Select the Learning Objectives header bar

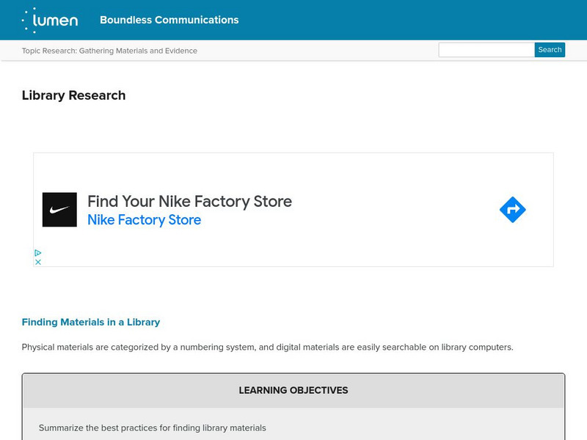pos(293,390)
